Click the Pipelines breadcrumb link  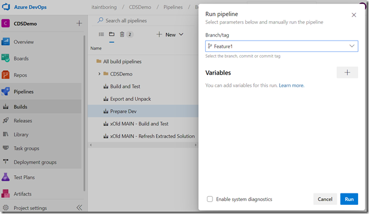pos(173,7)
